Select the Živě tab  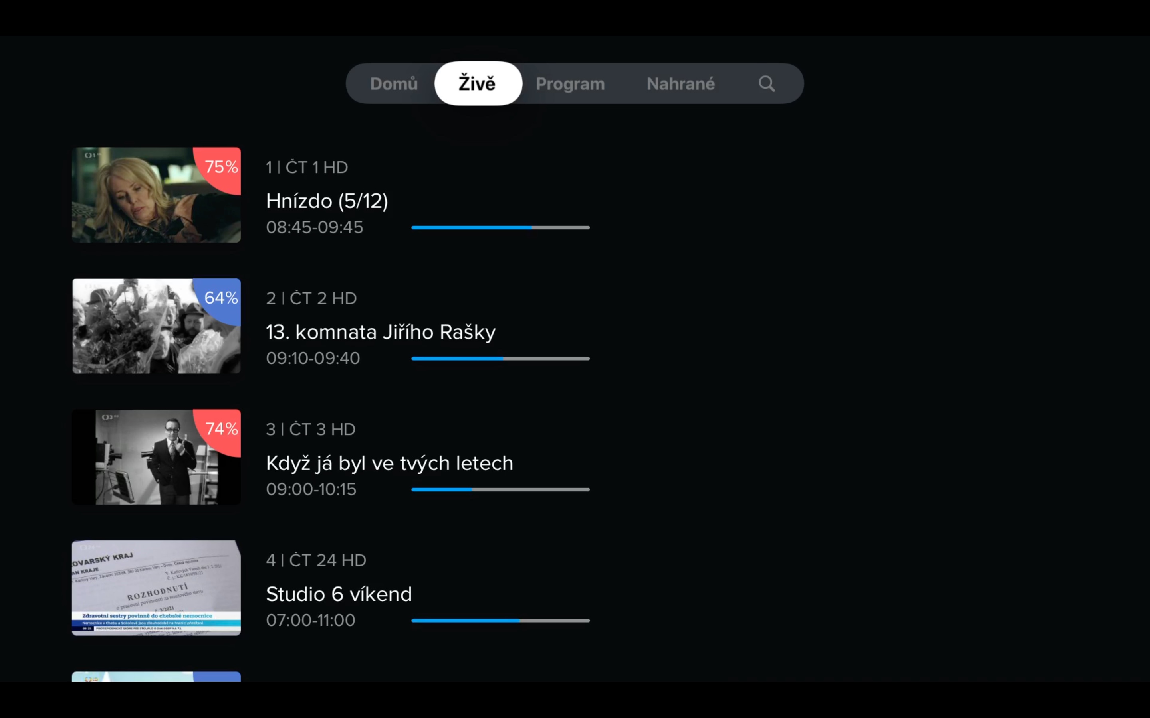point(477,84)
